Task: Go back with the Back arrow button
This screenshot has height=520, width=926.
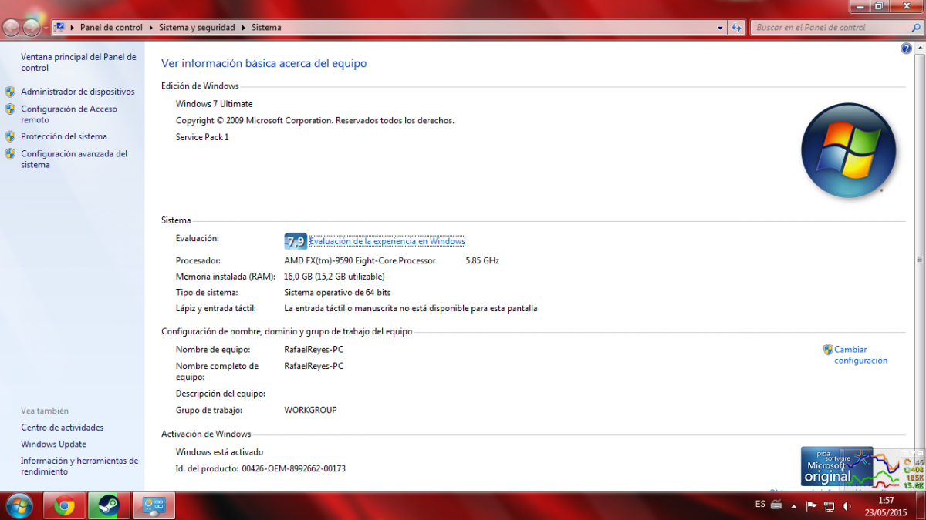Action: click(x=11, y=28)
